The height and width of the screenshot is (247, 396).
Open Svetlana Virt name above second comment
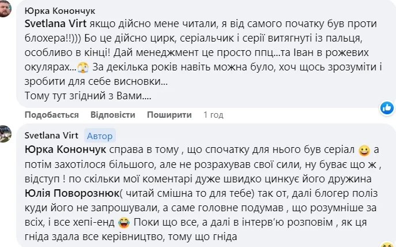coord(51,136)
